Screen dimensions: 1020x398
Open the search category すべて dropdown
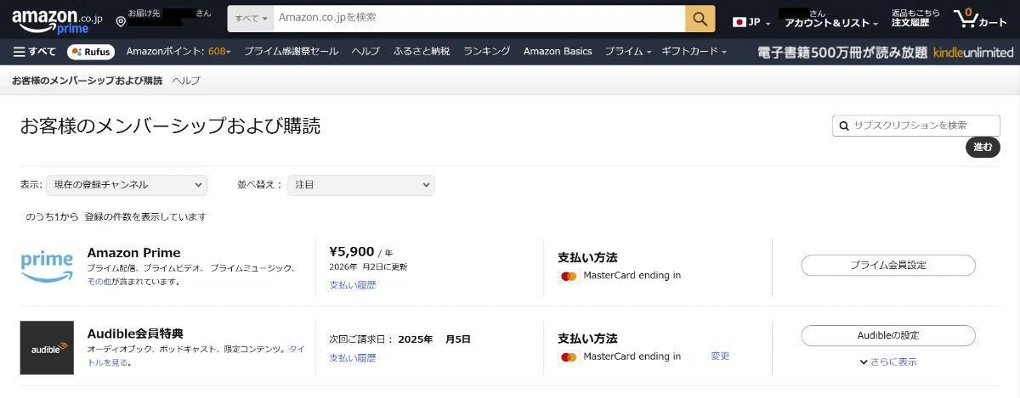tap(251, 18)
